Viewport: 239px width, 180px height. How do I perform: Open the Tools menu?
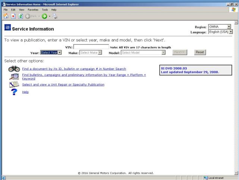(x=44, y=9)
